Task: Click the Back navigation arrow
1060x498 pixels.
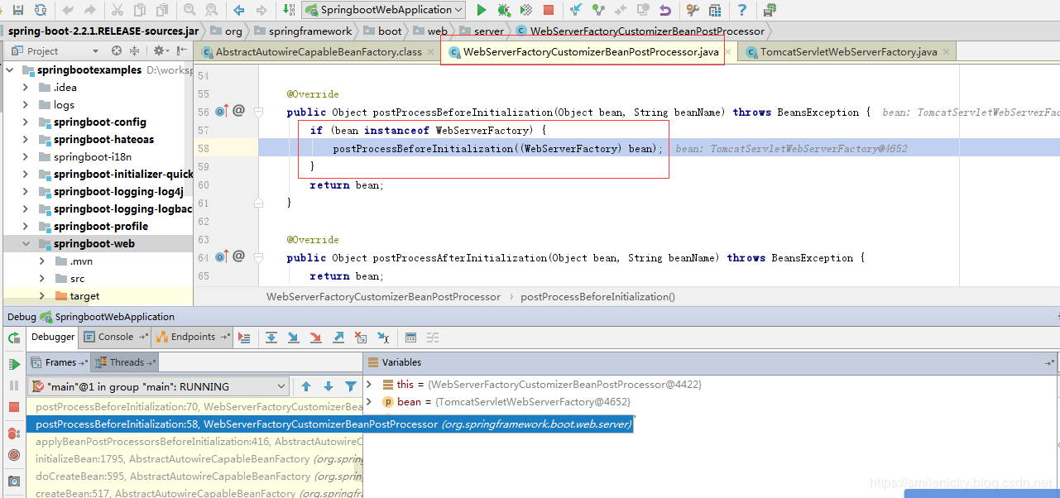Action: click(x=239, y=10)
